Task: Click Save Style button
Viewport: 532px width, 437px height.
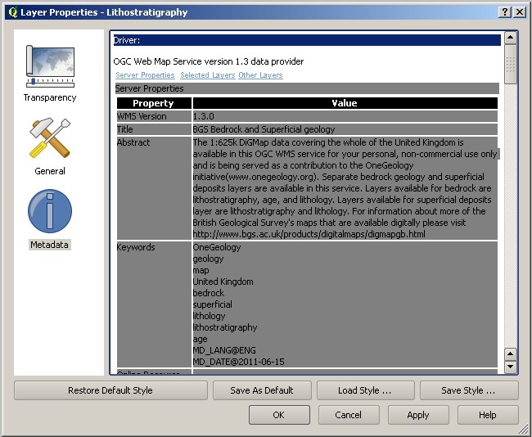Action: 469,390
